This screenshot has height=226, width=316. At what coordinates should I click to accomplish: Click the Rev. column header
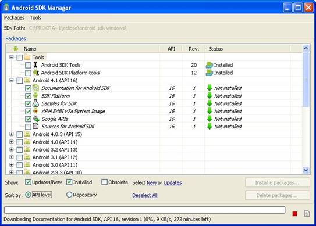tap(193, 49)
